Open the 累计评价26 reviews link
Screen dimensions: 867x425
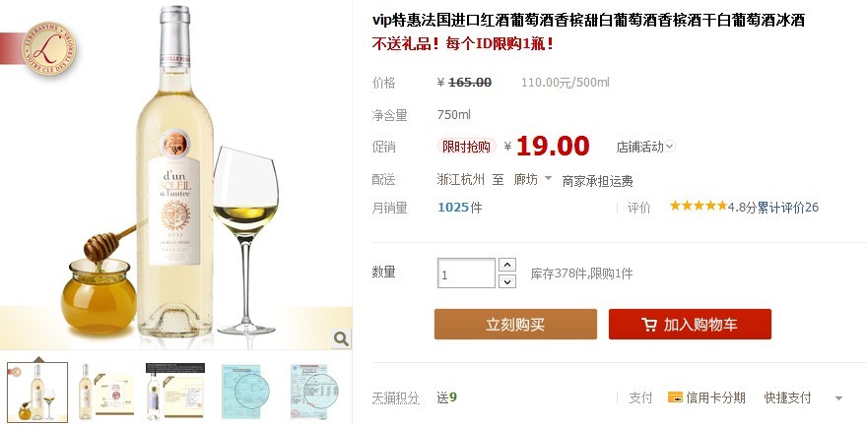(x=787, y=208)
